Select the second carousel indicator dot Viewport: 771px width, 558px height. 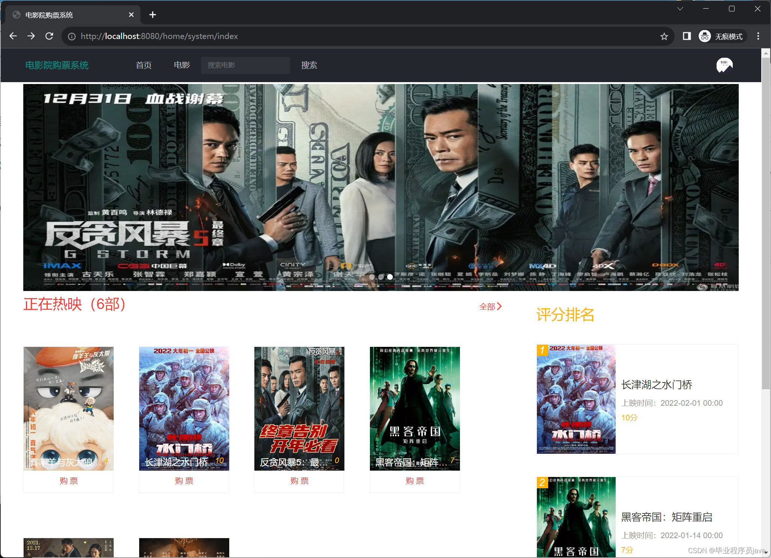[381, 277]
